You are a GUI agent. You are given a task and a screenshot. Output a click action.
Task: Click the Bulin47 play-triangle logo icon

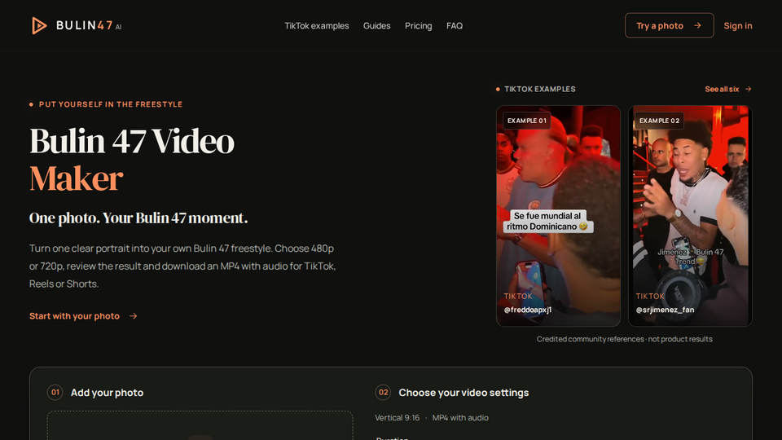tap(39, 25)
